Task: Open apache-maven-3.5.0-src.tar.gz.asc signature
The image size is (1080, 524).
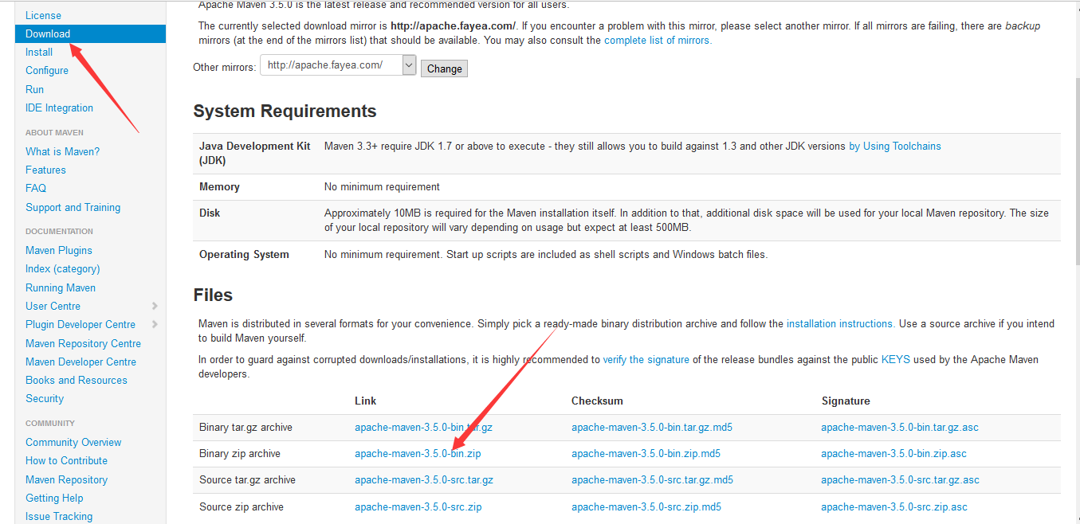Action: [900, 479]
